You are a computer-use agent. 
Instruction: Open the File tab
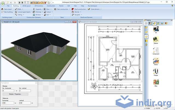[8, 6]
